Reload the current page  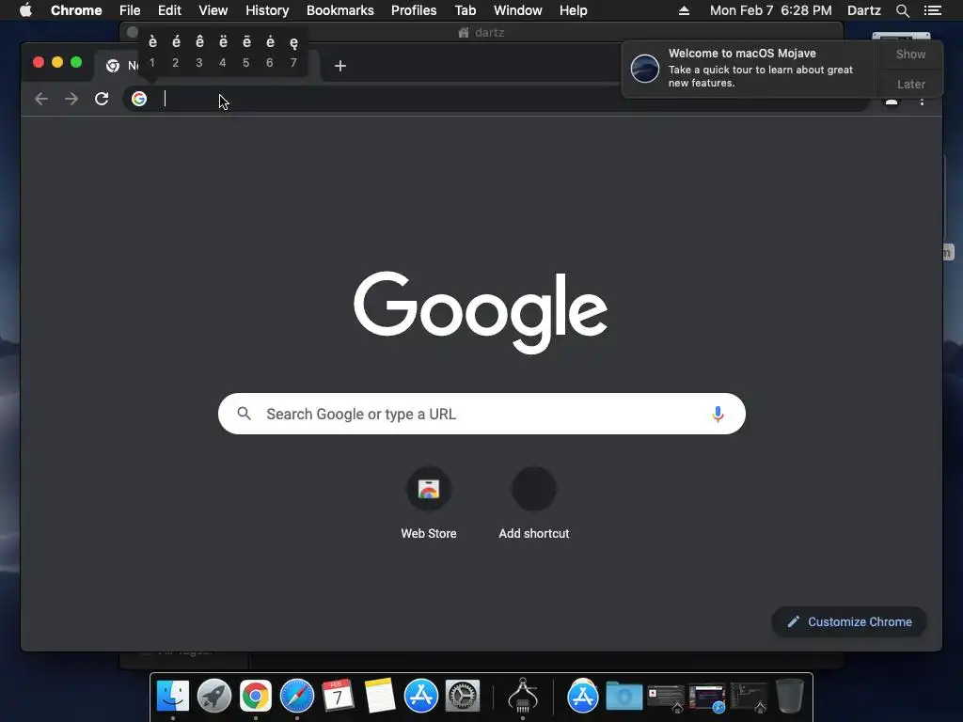point(102,99)
